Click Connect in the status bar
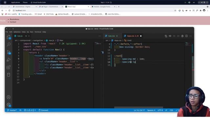 point(43,110)
